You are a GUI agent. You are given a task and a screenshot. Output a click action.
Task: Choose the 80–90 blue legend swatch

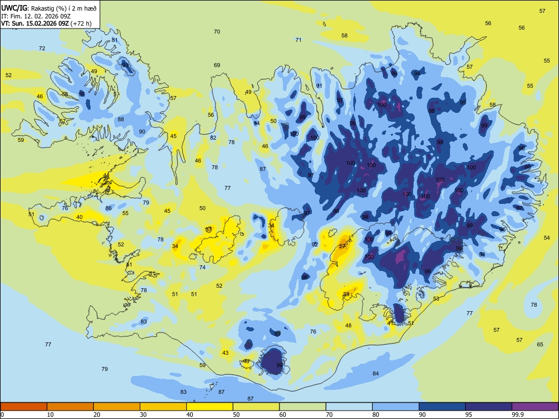395,407
